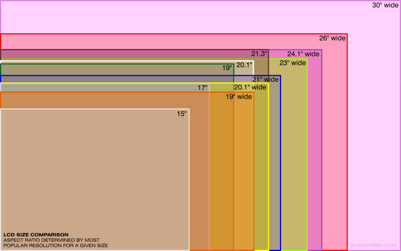Click the 21" wide label

coord(265,79)
